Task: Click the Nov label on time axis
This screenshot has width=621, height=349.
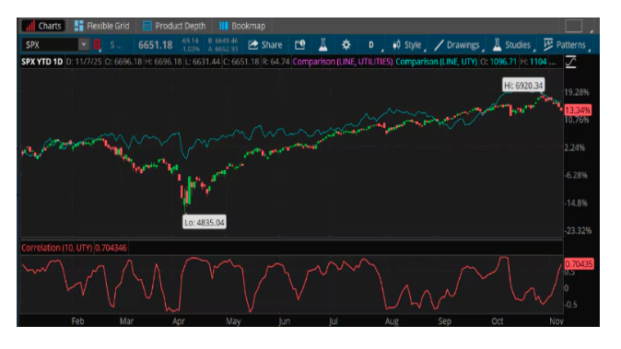Action: (x=557, y=320)
